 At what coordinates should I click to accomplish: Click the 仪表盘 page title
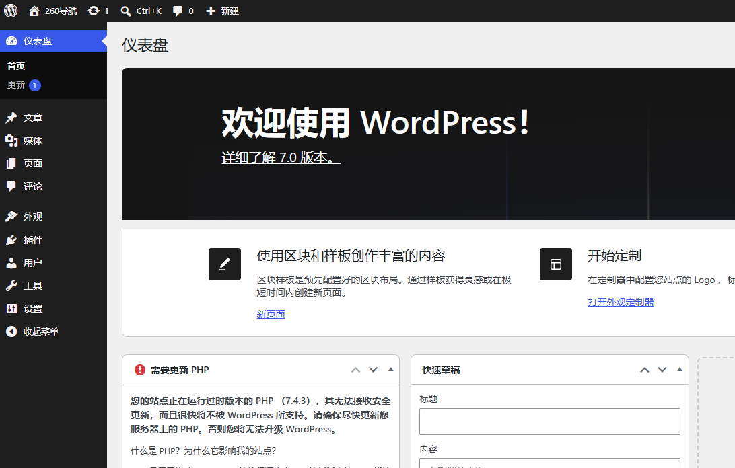coord(145,46)
